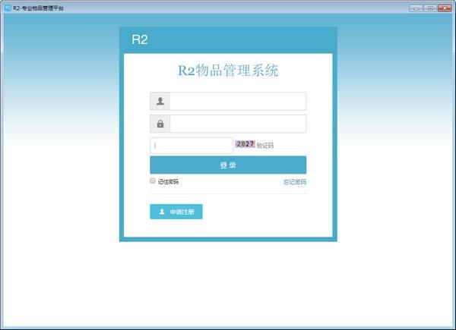
Task: Maximize the R2 window
Action: [429, 7]
